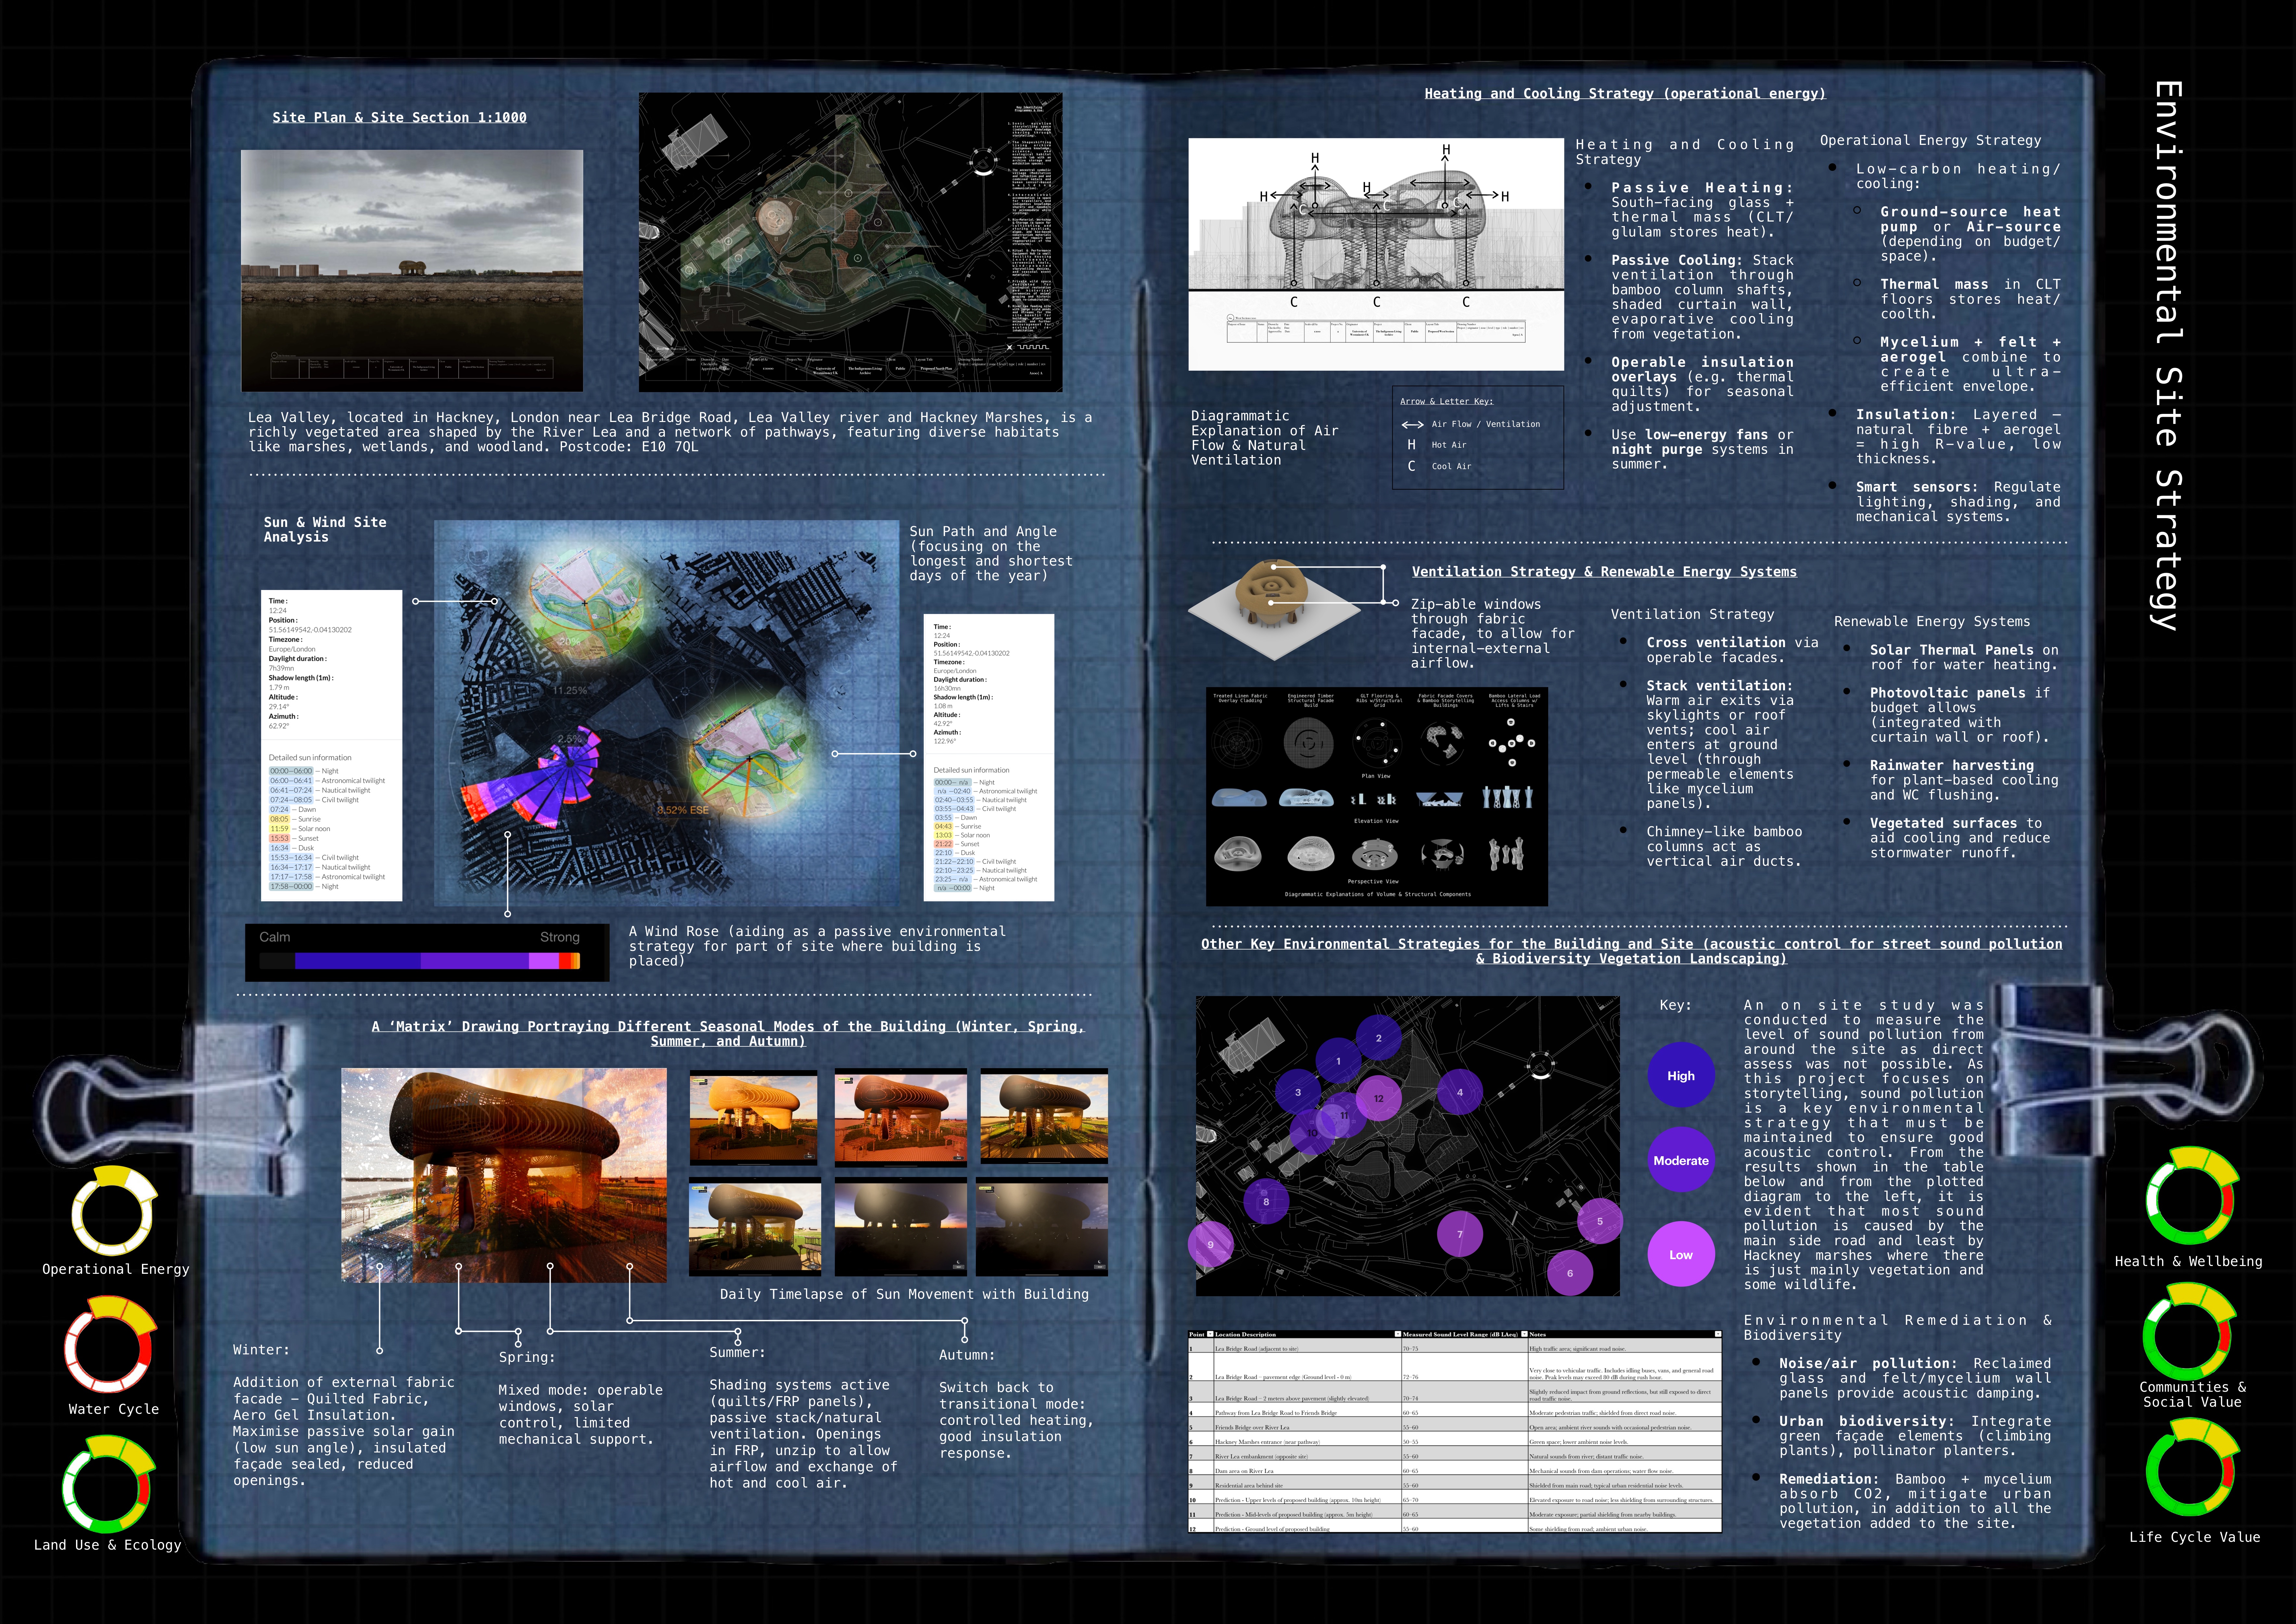Click the compass symbol on the site plan

983,162
